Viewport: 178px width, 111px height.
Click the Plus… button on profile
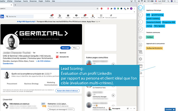(75, 48)
